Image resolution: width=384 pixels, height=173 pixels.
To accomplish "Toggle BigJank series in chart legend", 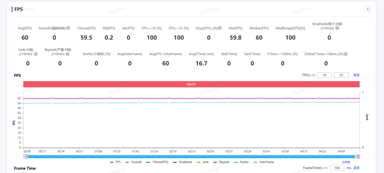I will pos(221,162).
